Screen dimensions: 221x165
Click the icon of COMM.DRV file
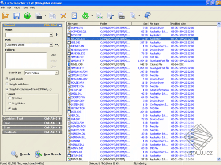[x=69, y=28]
